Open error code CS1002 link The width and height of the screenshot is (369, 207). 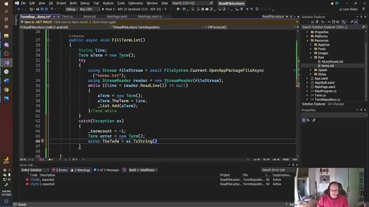35,180
